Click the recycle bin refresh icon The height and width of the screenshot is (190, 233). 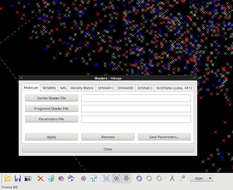click(x=51, y=178)
